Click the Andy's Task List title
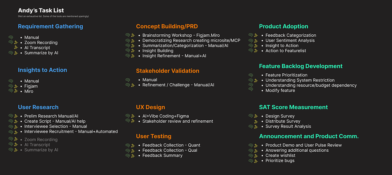The image size is (392, 175). point(41,10)
